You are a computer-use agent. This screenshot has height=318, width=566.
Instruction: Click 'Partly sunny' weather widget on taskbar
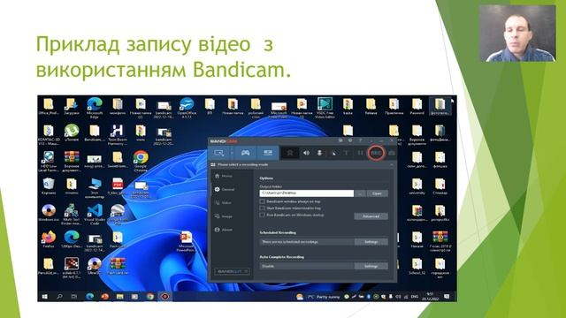(318, 297)
